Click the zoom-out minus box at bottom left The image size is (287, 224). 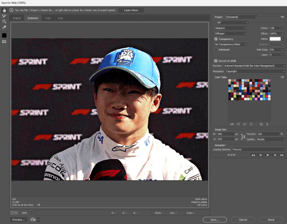12,213
